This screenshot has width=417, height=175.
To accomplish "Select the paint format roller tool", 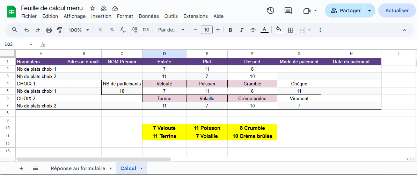I will point(60,30).
